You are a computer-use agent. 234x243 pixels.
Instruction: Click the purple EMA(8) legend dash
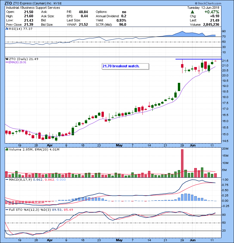7,62
